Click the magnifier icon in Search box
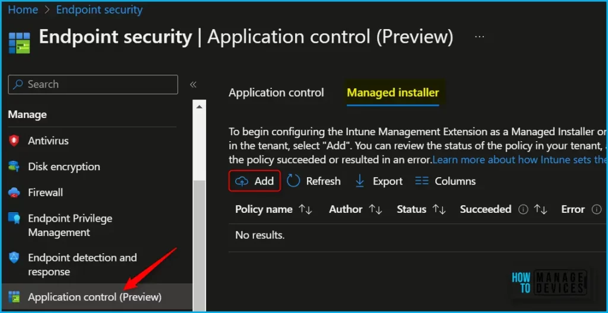The height and width of the screenshot is (313, 608). (18, 84)
